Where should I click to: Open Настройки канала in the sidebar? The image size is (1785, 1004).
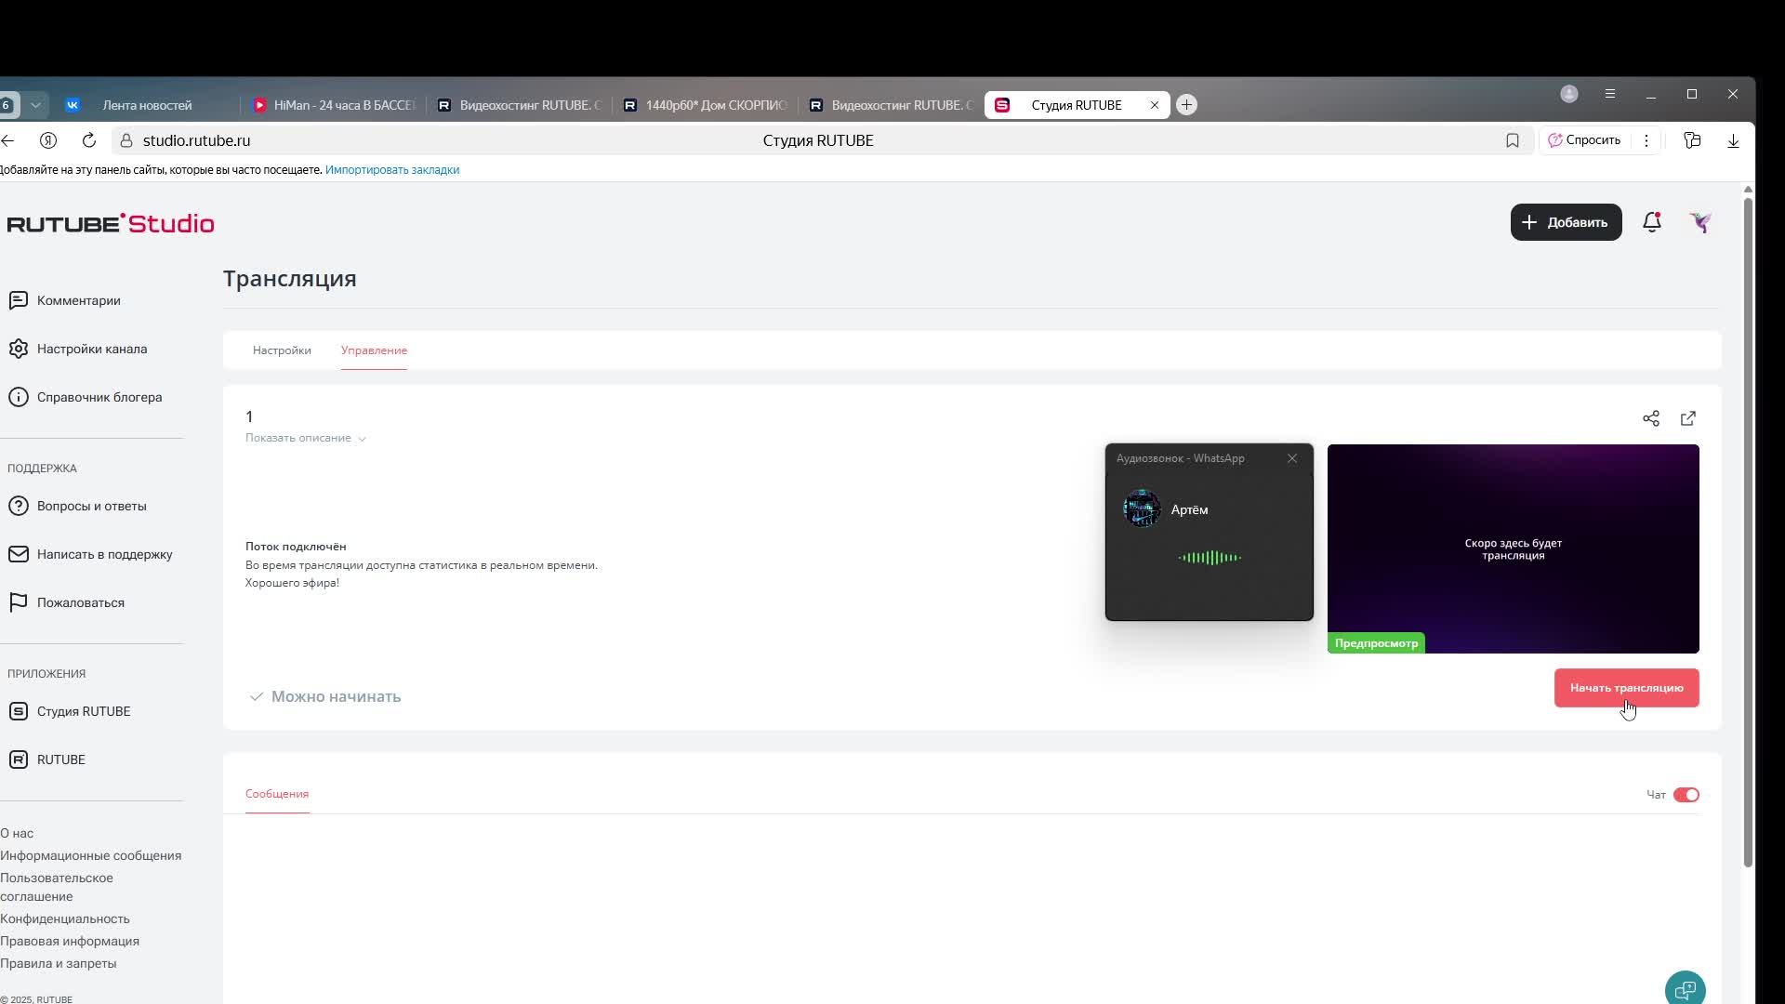pyautogui.click(x=78, y=349)
